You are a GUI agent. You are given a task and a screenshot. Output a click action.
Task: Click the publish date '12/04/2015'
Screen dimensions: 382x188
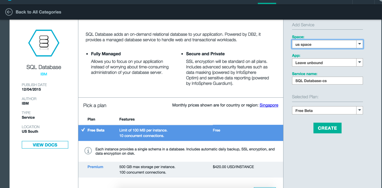(x=31, y=89)
